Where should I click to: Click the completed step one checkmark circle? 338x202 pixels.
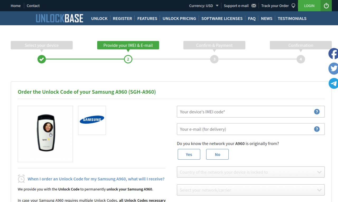click(41, 59)
